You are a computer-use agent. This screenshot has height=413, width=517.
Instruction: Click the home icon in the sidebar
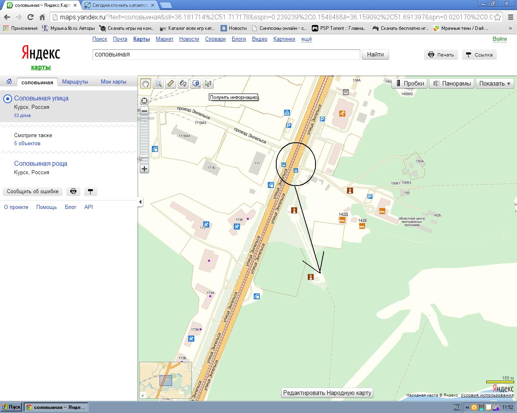click(x=9, y=81)
